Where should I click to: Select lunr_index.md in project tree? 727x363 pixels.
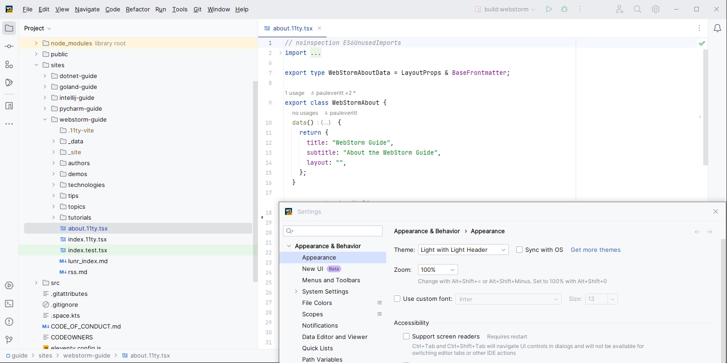[138, 261]
